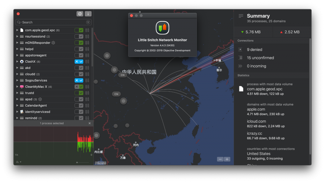Toggle the map view globe button
Screen dimensions: 325x183
[80, 14]
